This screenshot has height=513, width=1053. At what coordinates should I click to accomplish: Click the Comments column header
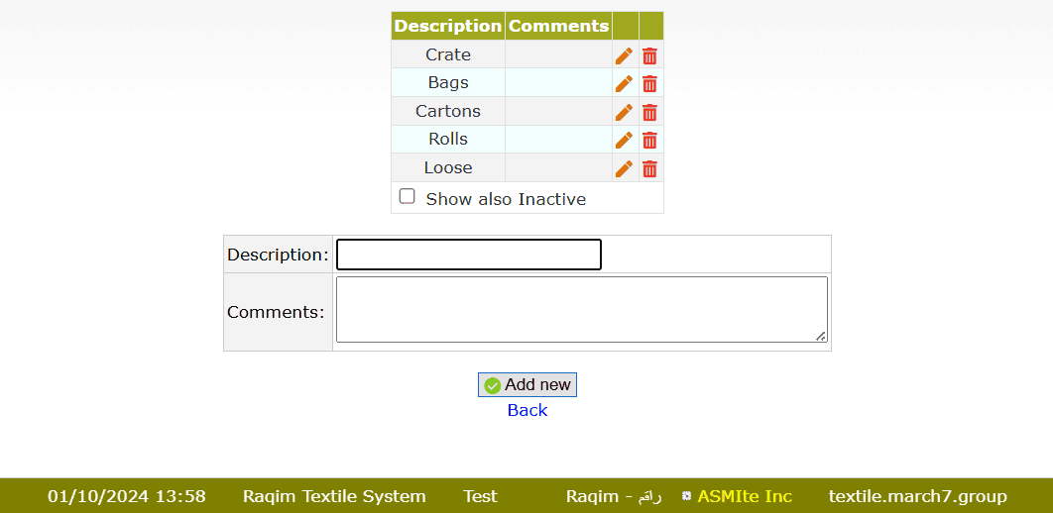point(558,26)
